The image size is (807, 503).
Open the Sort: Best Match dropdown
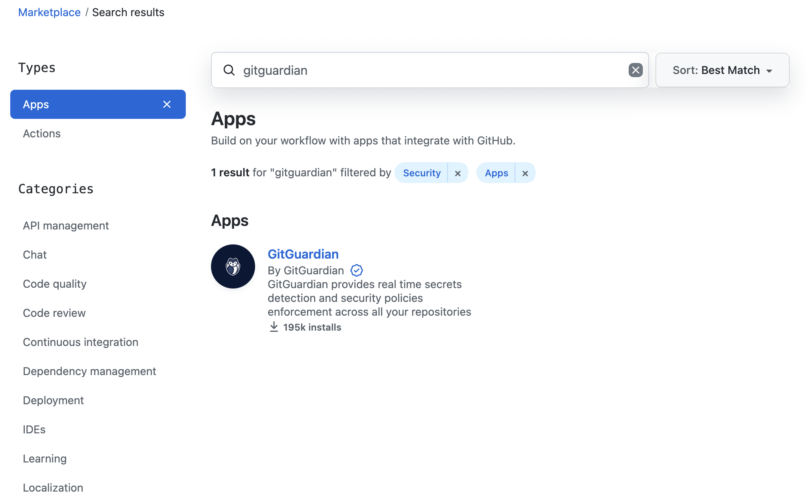(x=722, y=70)
